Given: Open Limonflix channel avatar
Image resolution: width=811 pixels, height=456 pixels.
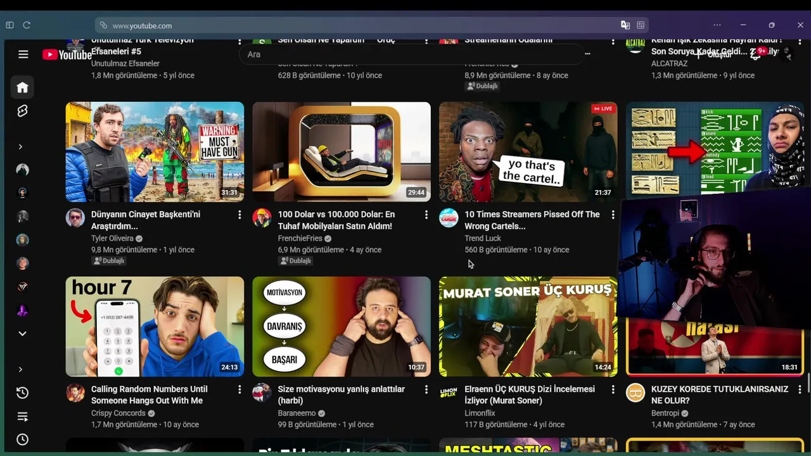Looking at the screenshot, I should (449, 393).
